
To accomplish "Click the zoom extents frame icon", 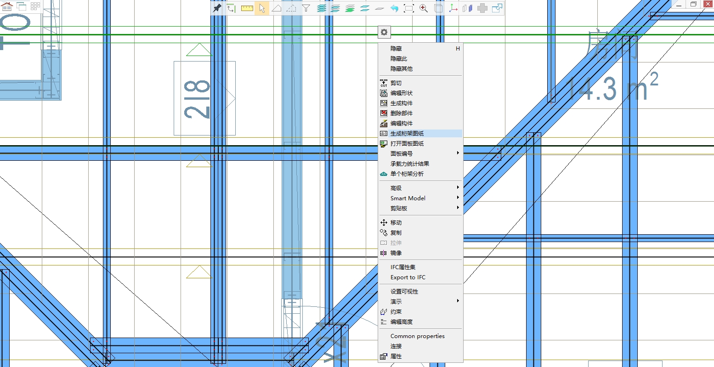I will click(409, 8).
